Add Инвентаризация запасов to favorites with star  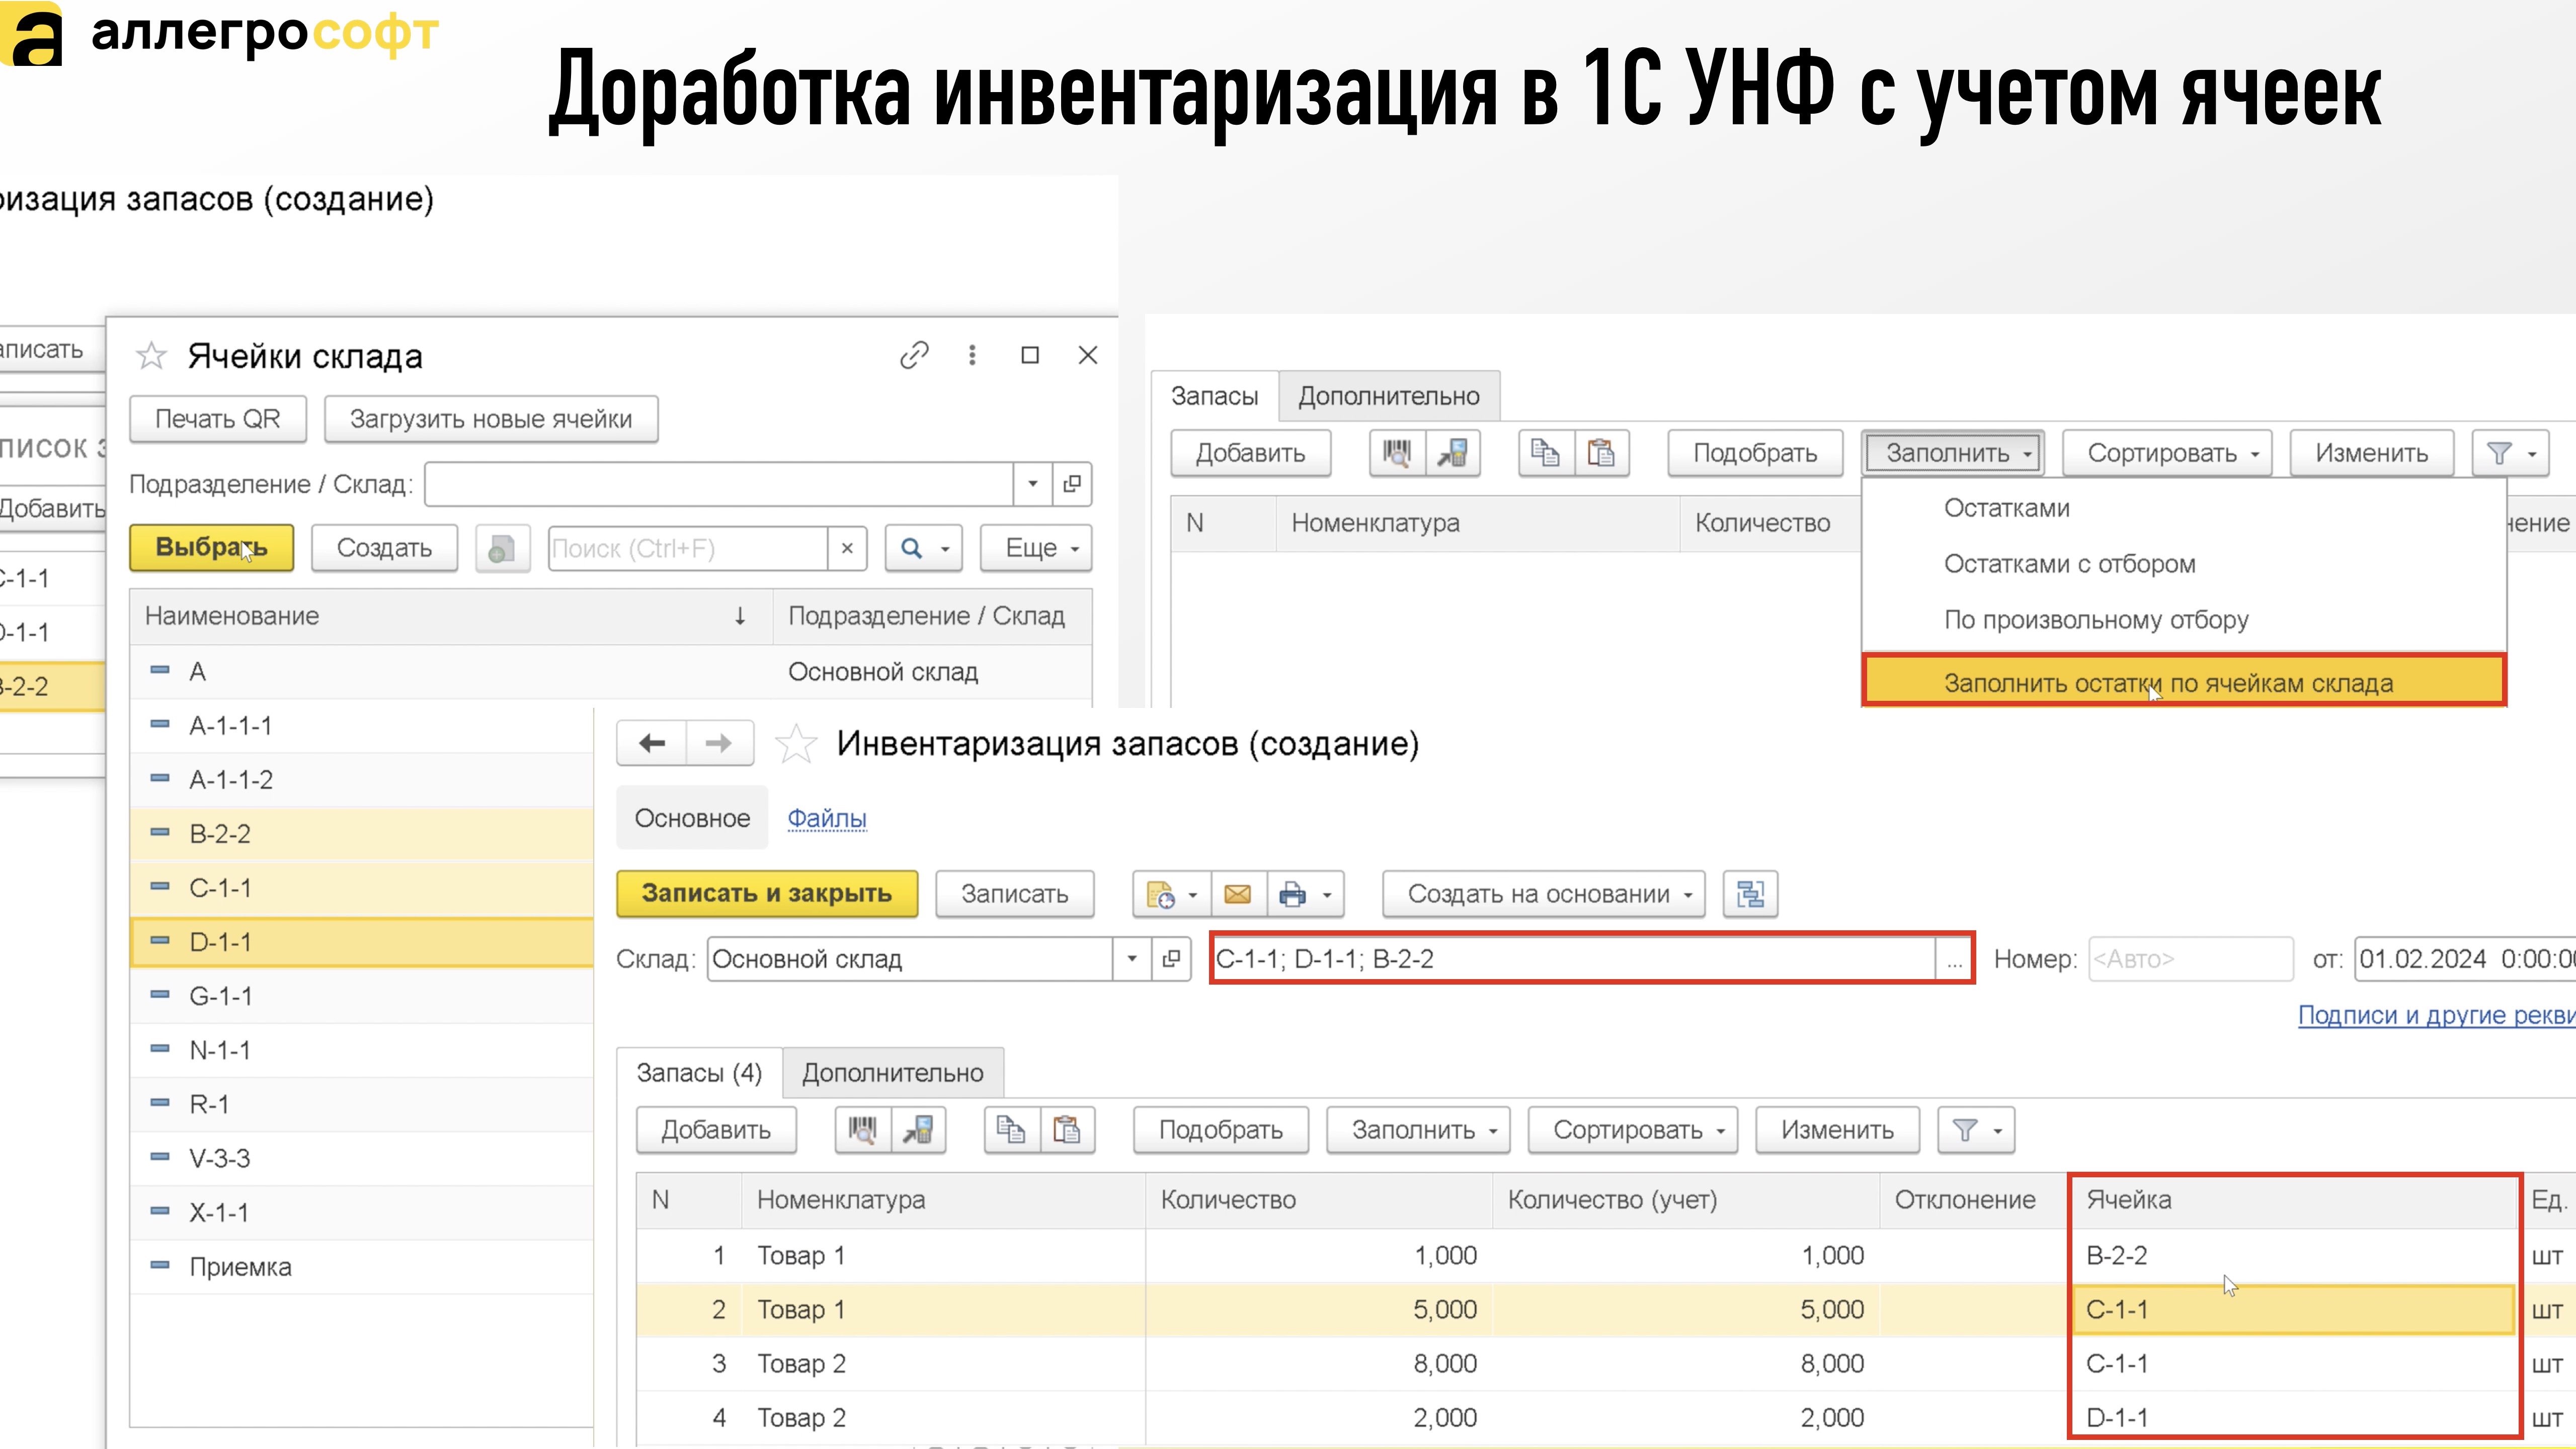[796, 744]
